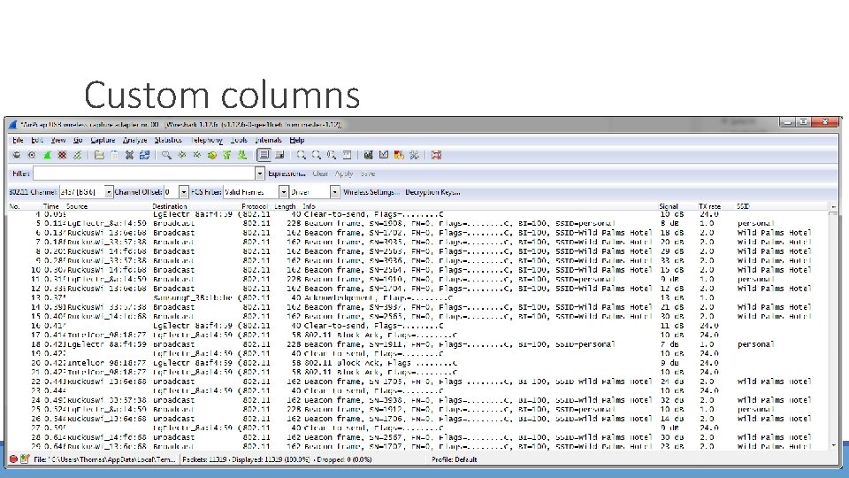Select packet 13 Acknowledgement row

click(417, 297)
